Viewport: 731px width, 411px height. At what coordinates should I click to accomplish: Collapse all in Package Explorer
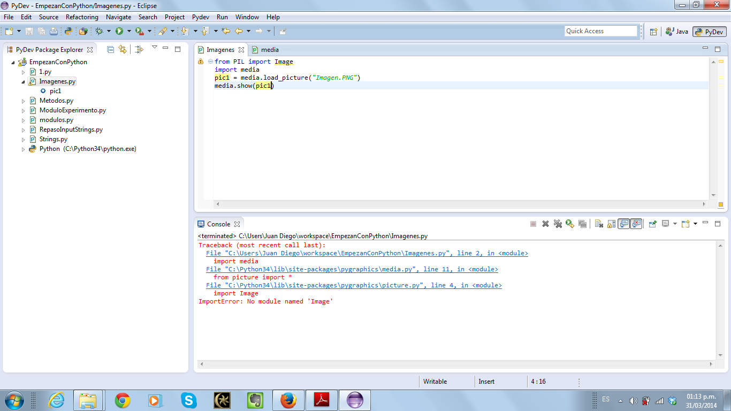tap(110, 50)
